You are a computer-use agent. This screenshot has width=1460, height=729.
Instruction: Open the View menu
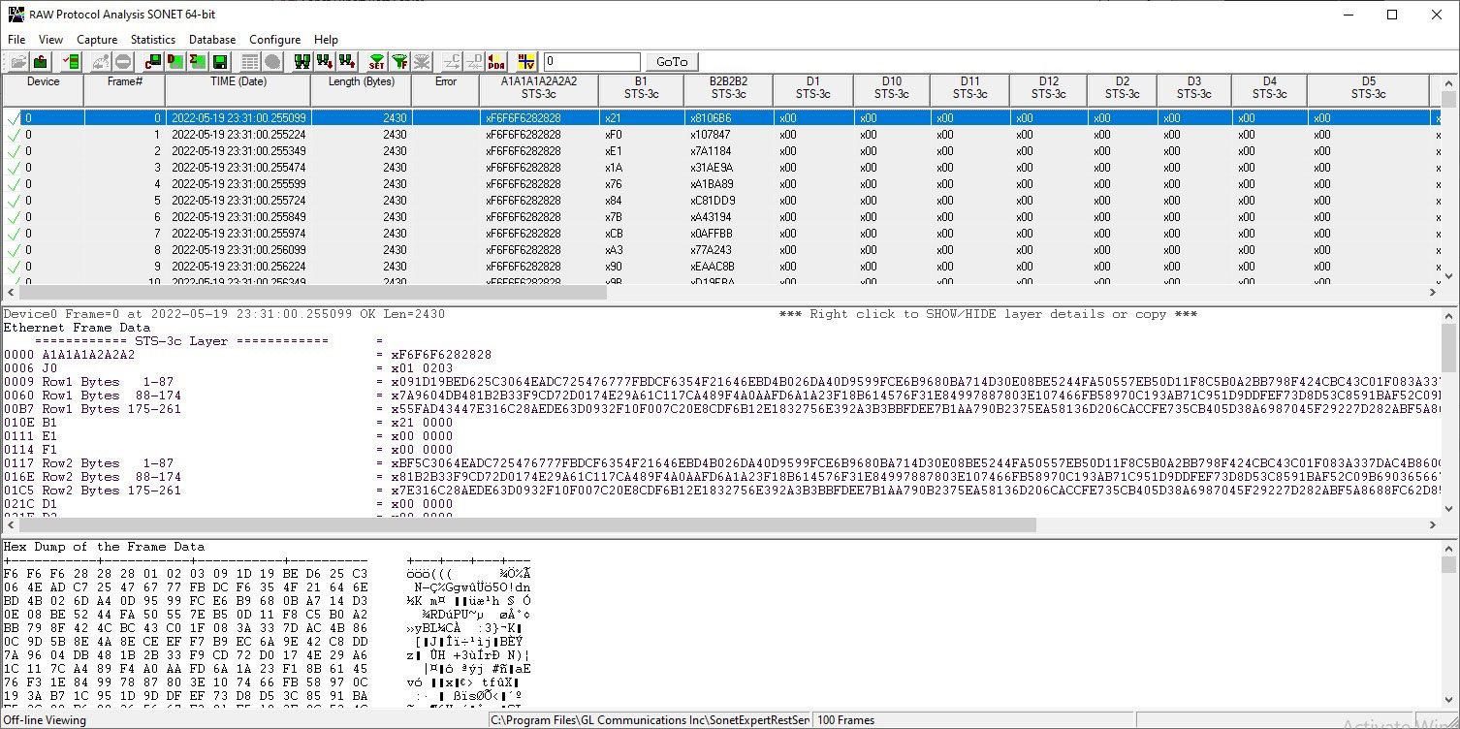(50, 40)
